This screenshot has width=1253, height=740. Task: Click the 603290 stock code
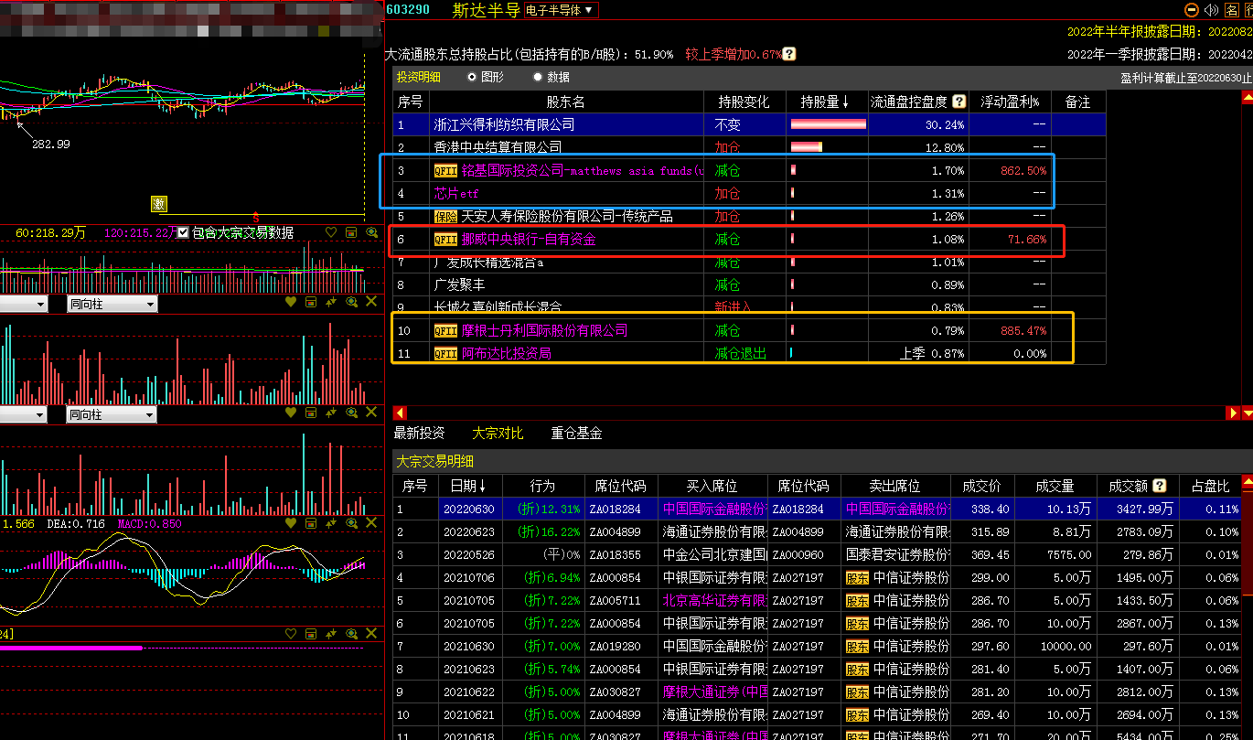(407, 10)
